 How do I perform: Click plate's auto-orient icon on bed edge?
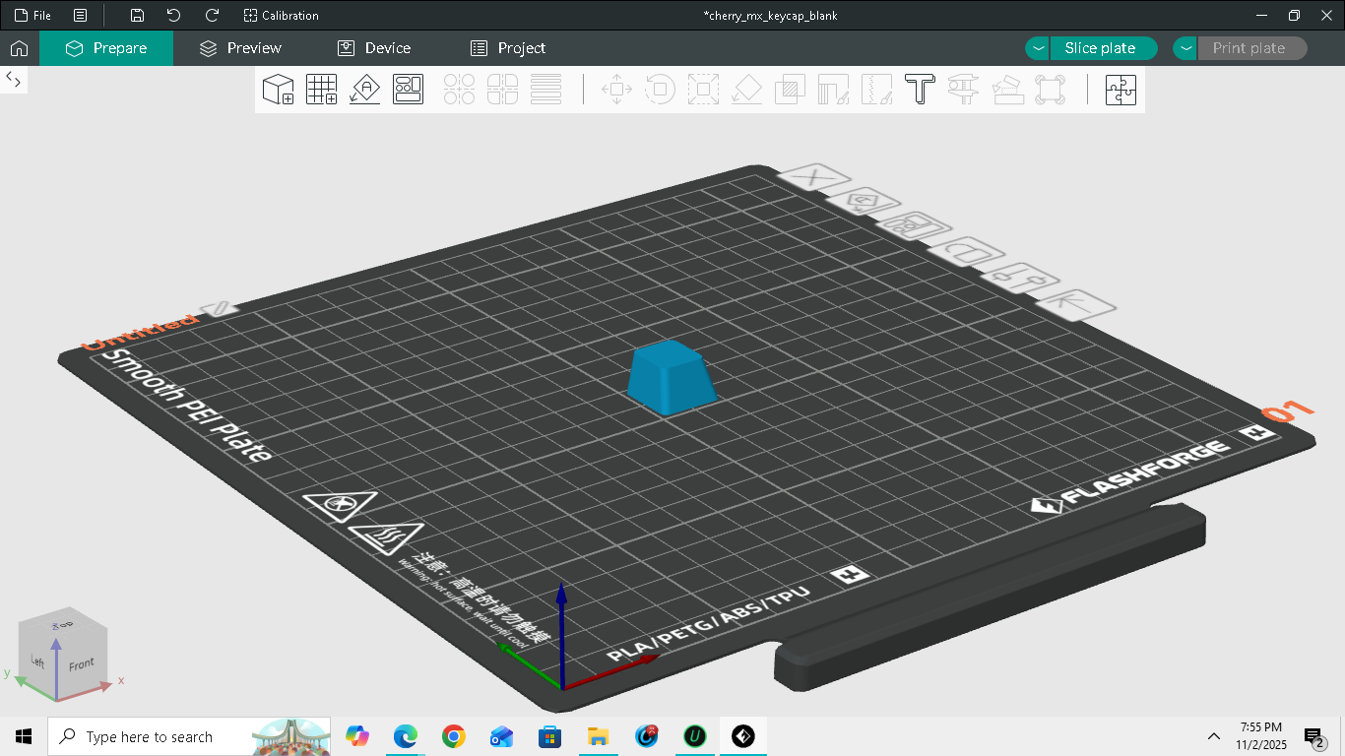pos(864,202)
